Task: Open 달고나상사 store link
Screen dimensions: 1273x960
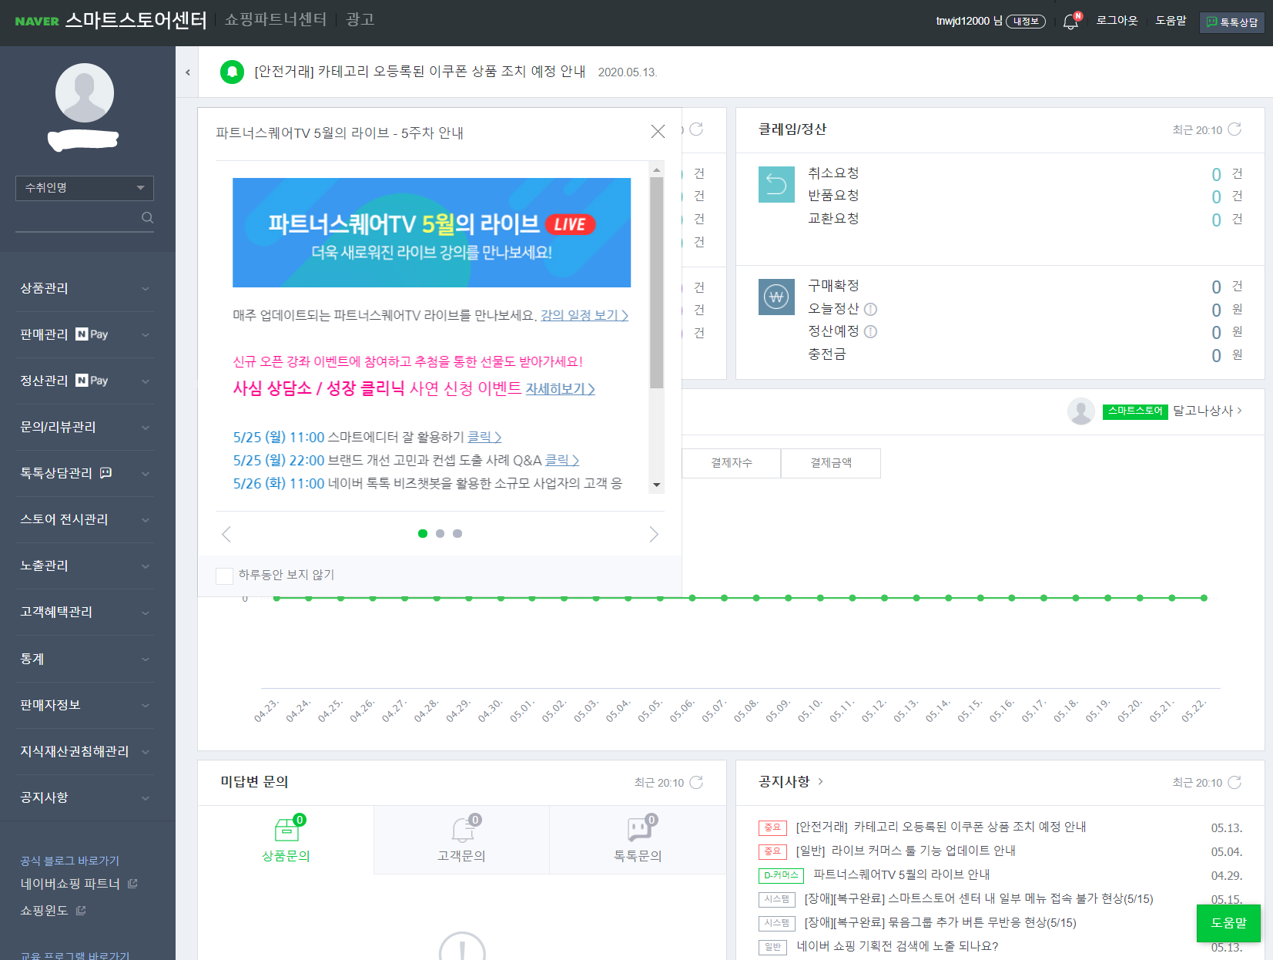Action: click(x=1207, y=411)
